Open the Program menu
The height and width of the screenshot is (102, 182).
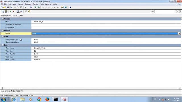point(28,4)
